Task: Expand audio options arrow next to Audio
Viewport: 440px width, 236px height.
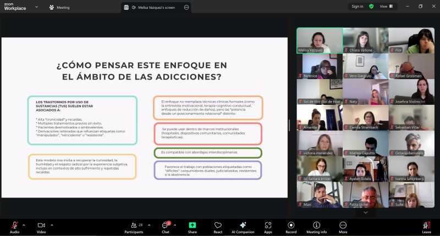Action: 24,224
